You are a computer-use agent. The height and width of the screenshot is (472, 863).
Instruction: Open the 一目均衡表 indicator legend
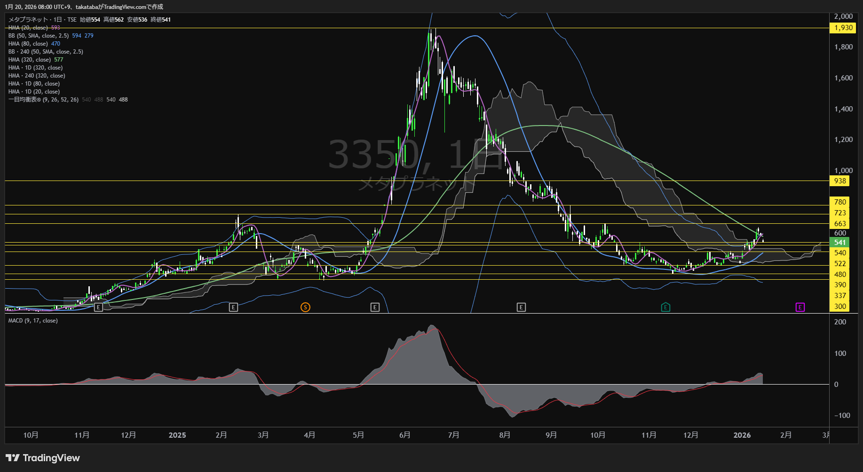(43, 100)
